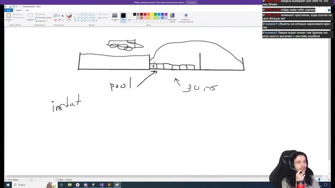Click the Save icon in title bar
The height and width of the screenshot is (188, 335).
click(x=10, y=7)
